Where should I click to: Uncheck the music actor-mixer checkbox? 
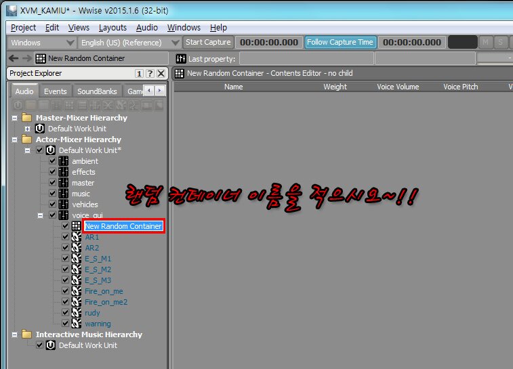(x=52, y=193)
